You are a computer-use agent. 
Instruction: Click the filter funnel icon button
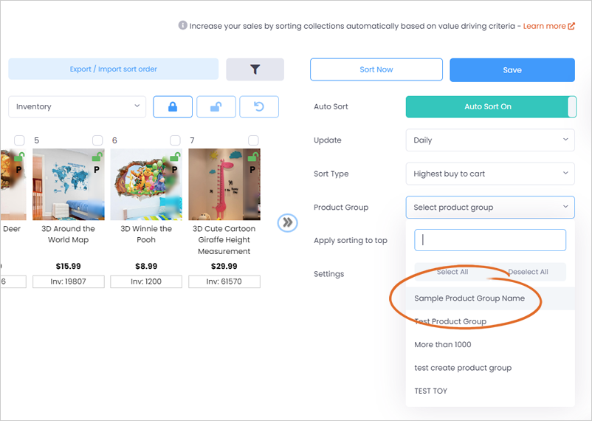(x=255, y=69)
